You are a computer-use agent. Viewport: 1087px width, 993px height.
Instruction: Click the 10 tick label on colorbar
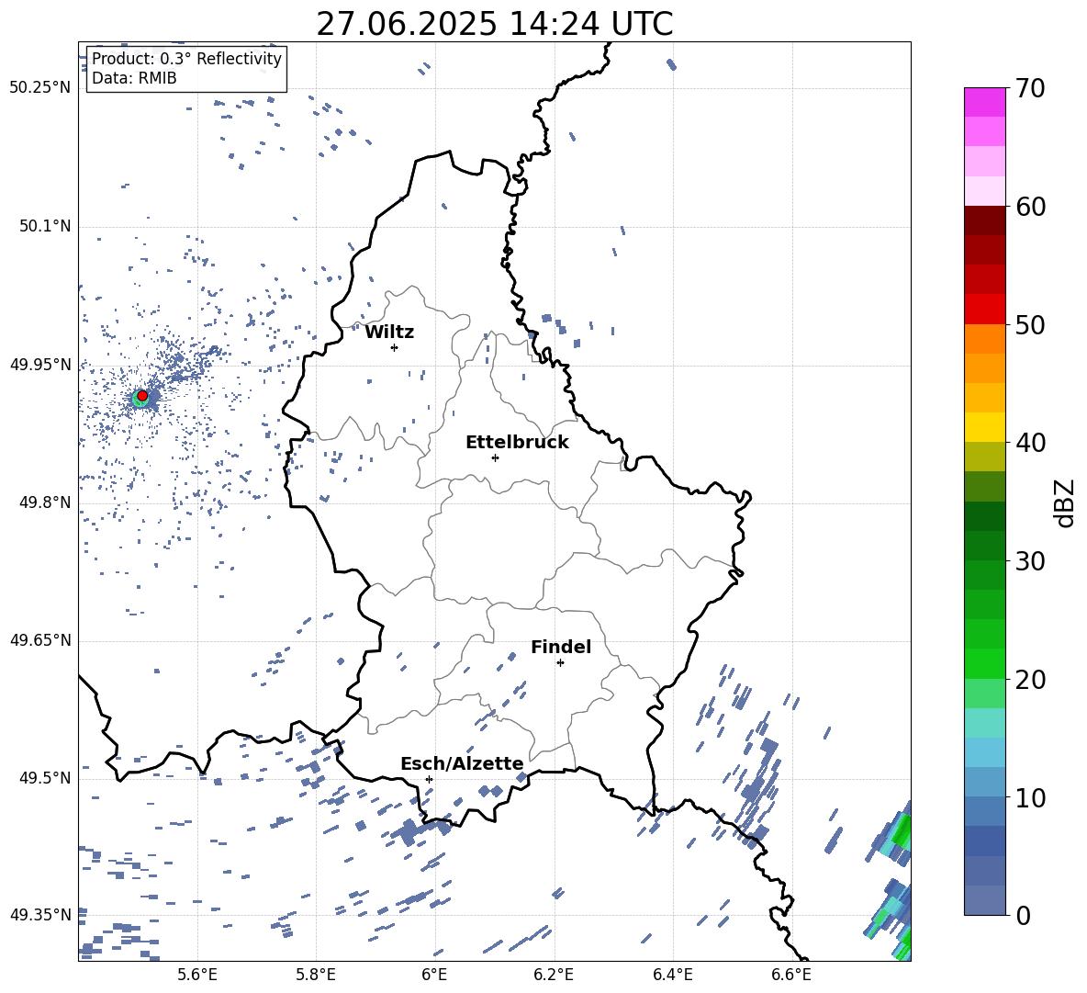click(x=1030, y=797)
